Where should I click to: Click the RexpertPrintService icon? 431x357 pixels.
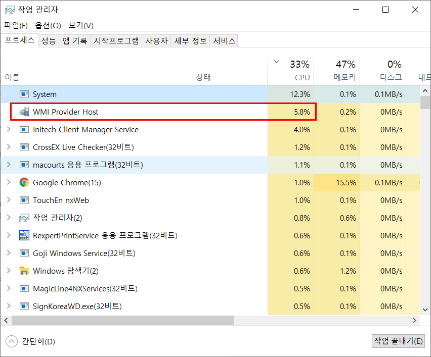(24, 235)
